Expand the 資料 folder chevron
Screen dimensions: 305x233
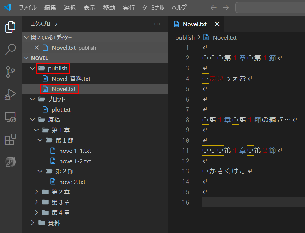[x=33, y=223]
